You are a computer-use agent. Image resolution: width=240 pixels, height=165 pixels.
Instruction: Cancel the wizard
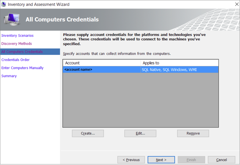pyautogui.click(x=221, y=160)
